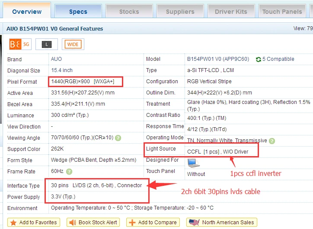Click the 15.4 inch diagonal size value
Viewport: 313px width, 229px height.
click(x=62, y=70)
